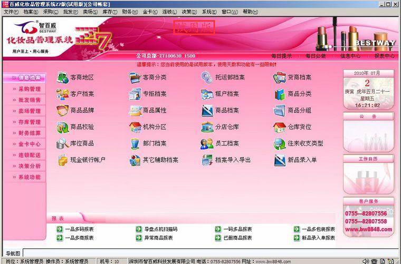Click the 每日提示 header link
Image resolution: width=401 pixels, height=264 pixels.
click(281, 56)
